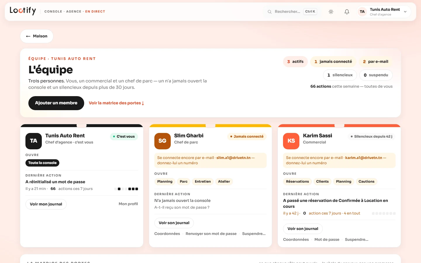Click the 66 actions cette semaine text

coord(351,86)
